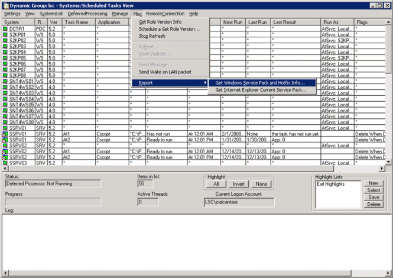Viewport: 393px width, 278px height.
Task: Sort by the Run As column header
Action: pos(337,22)
